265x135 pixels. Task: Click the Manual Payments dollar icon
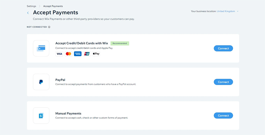tap(41, 115)
